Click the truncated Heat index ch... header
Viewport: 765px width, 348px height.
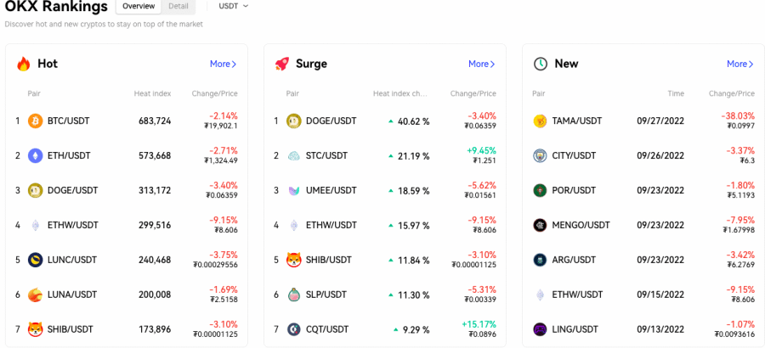[x=400, y=93]
